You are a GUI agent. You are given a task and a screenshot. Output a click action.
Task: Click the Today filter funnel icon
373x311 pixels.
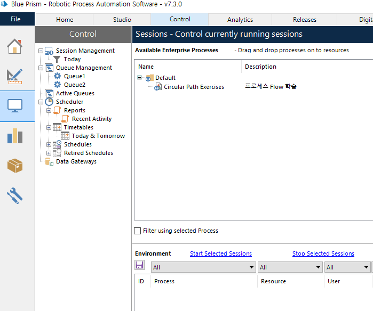(x=57, y=59)
